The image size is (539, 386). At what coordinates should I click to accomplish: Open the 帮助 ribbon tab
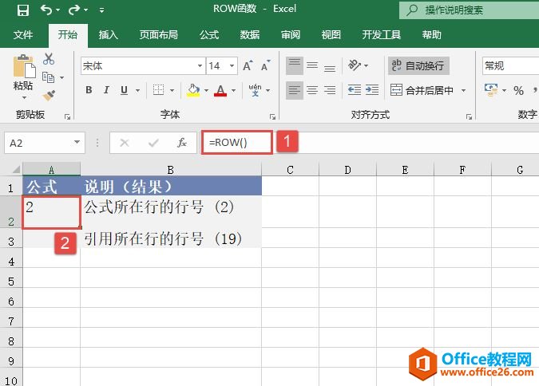coord(431,34)
